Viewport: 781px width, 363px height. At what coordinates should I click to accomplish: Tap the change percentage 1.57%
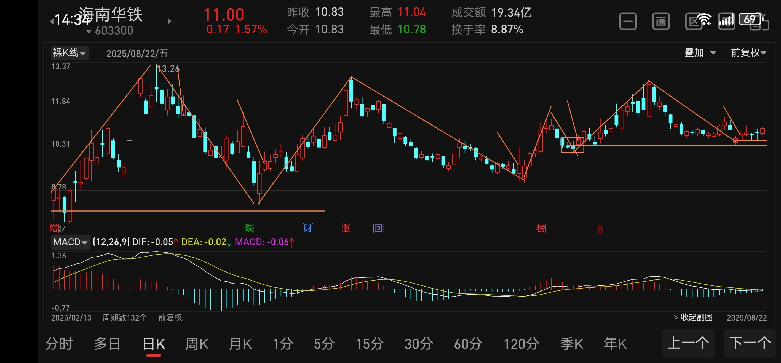(x=251, y=30)
